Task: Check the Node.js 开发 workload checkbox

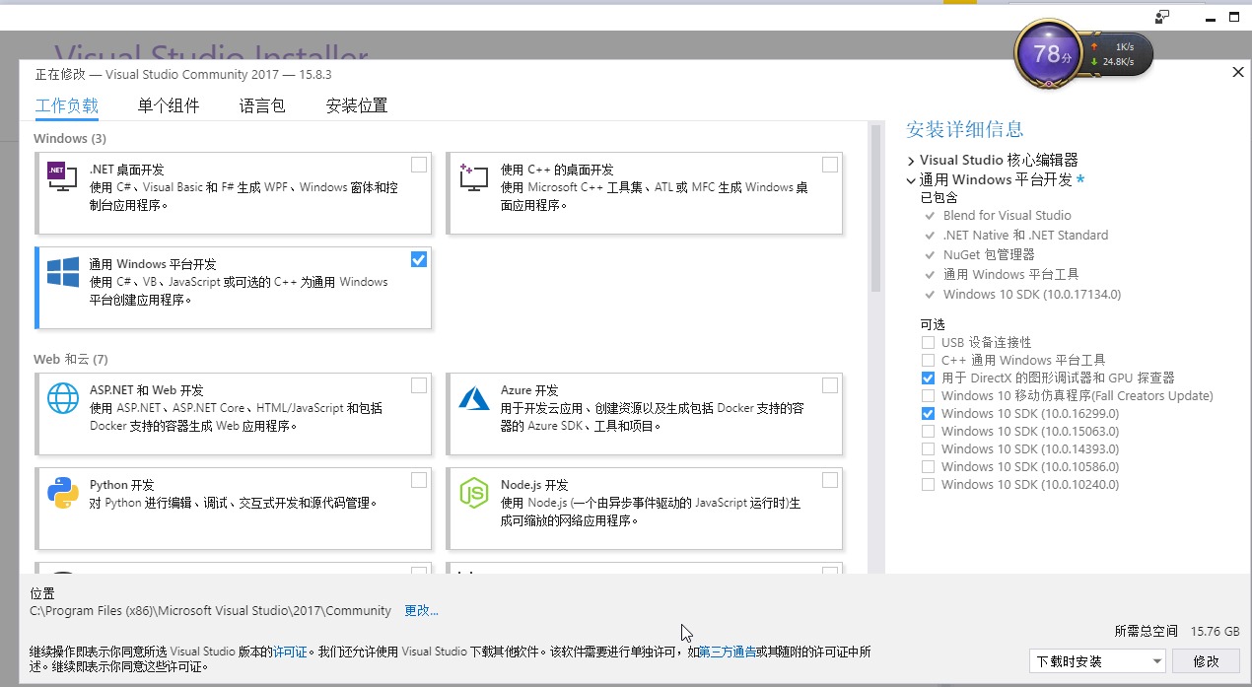Action: pos(830,480)
